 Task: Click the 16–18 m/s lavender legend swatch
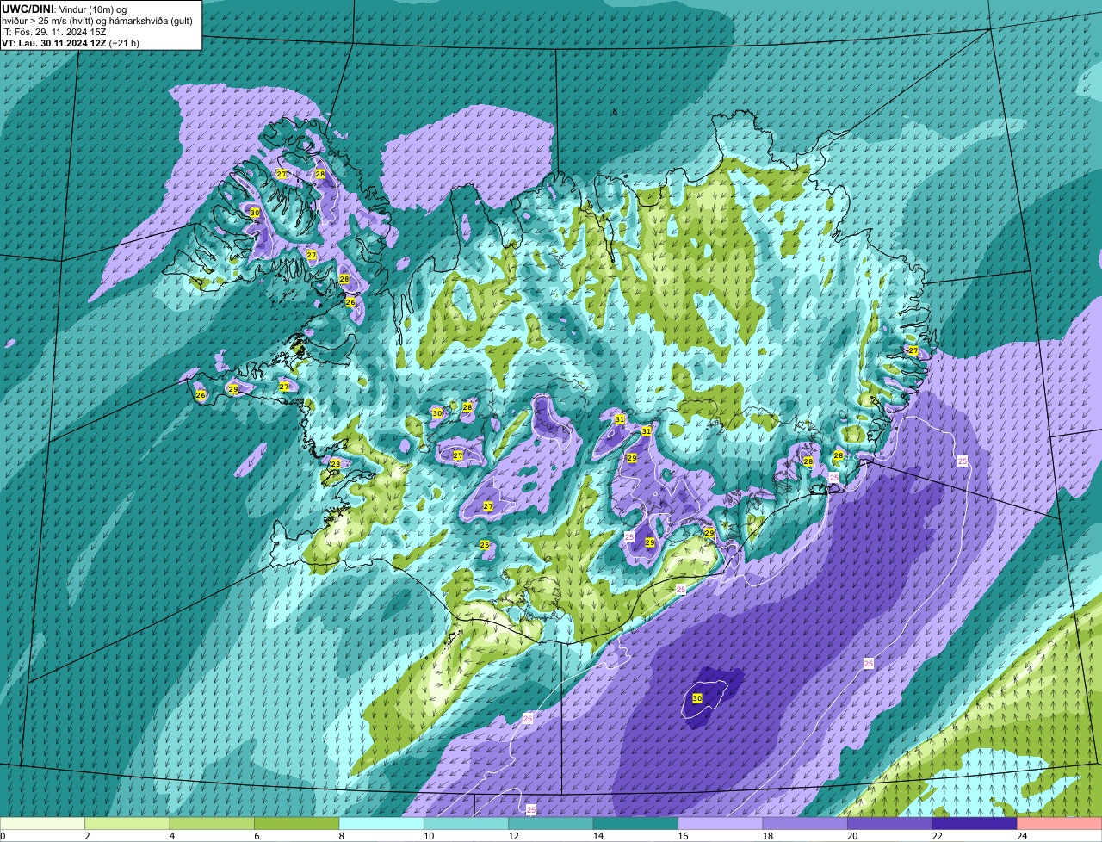[x=721, y=823]
